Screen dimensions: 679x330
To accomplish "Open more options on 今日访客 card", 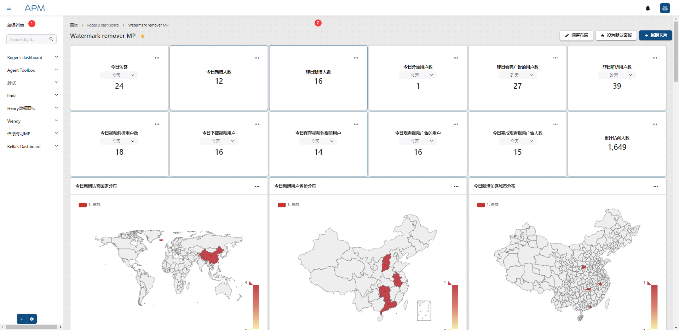I will [157, 58].
